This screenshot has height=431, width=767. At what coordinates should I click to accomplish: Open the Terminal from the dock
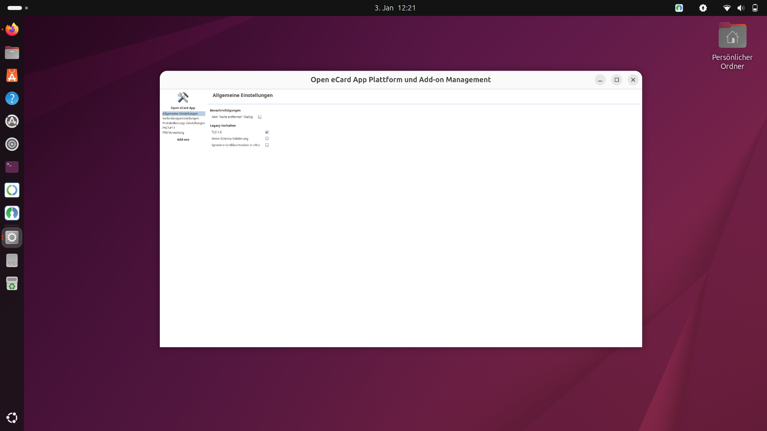12,167
